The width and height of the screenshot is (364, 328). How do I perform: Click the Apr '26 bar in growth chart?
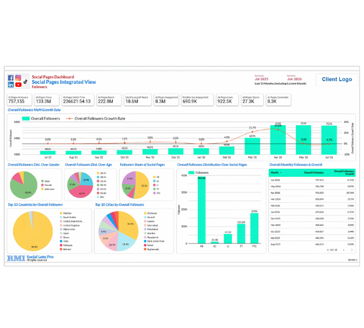[278, 140]
